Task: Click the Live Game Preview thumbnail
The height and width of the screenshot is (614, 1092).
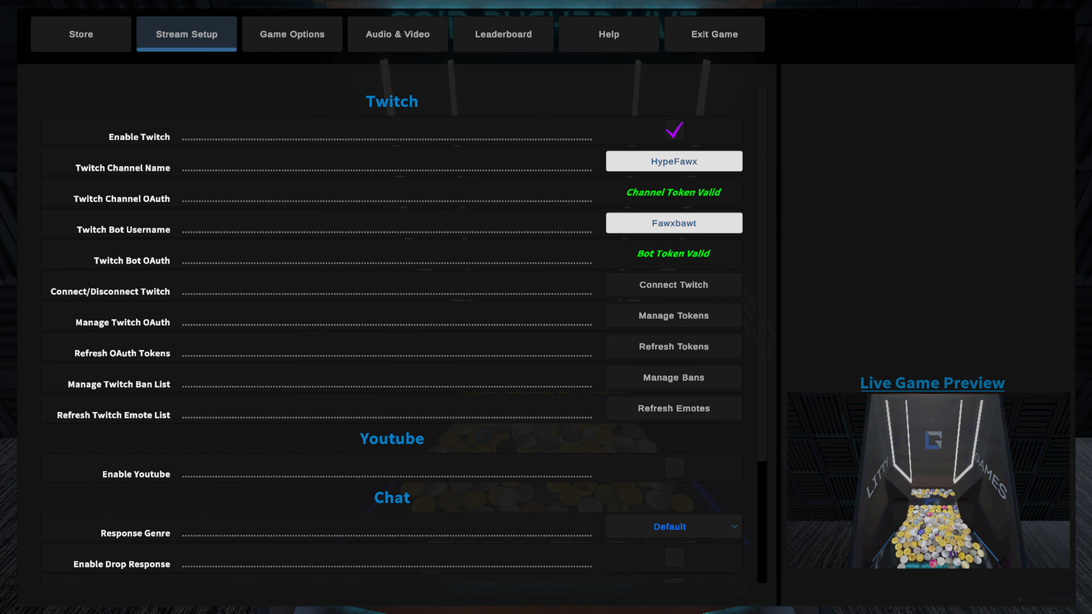Action: point(928,480)
